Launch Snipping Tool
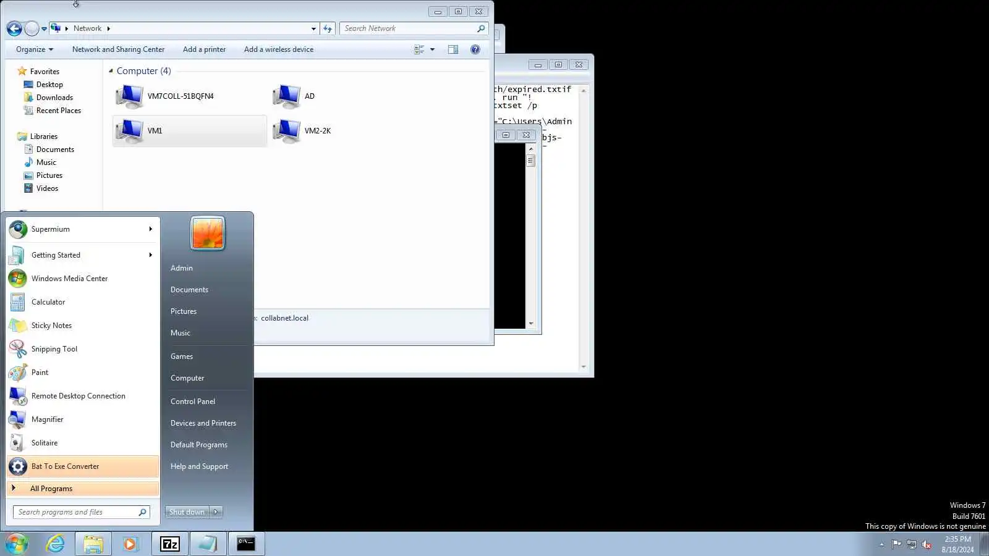 tap(82, 349)
